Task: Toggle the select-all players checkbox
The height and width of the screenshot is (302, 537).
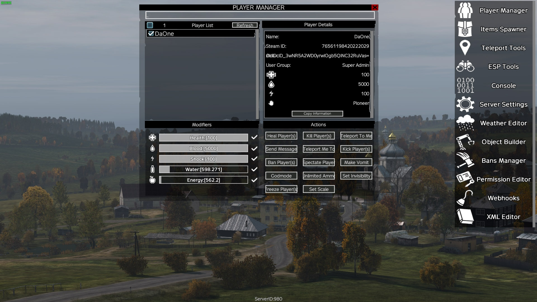Action: 150,25
